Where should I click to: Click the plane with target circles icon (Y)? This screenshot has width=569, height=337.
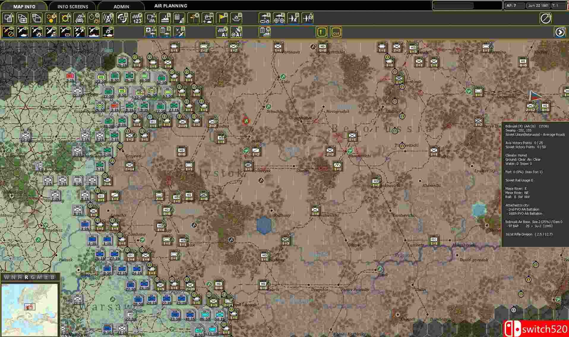(279, 18)
